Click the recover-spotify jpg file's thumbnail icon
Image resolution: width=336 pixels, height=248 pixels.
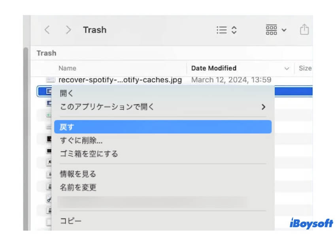50,80
